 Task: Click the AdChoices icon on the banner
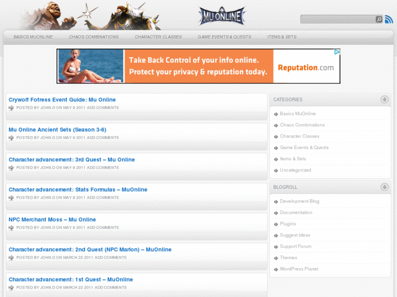(x=337, y=52)
